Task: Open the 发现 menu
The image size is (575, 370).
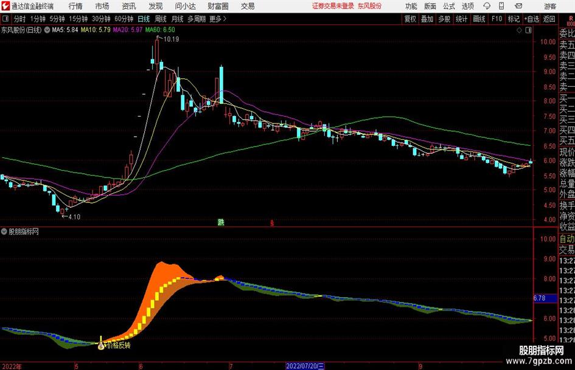Action: coord(156,6)
